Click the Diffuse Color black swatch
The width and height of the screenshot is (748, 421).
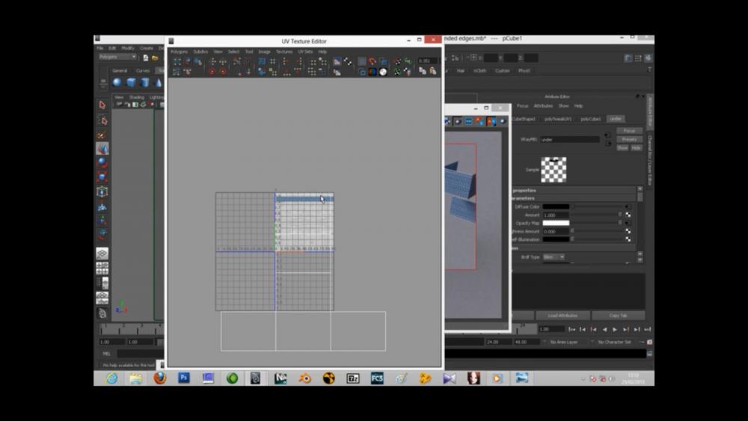tap(556, 207)
